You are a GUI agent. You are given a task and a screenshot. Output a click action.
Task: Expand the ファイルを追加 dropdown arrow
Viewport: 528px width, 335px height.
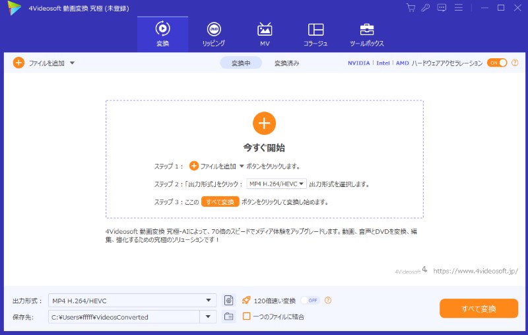(x=72, y=63)
